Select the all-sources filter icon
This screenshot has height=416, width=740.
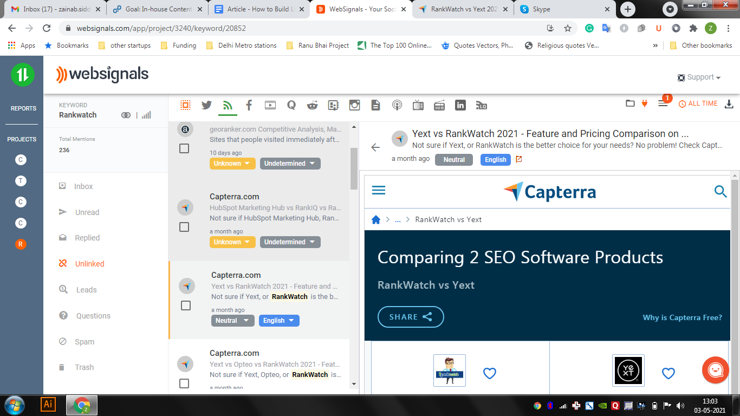[185, 105]
